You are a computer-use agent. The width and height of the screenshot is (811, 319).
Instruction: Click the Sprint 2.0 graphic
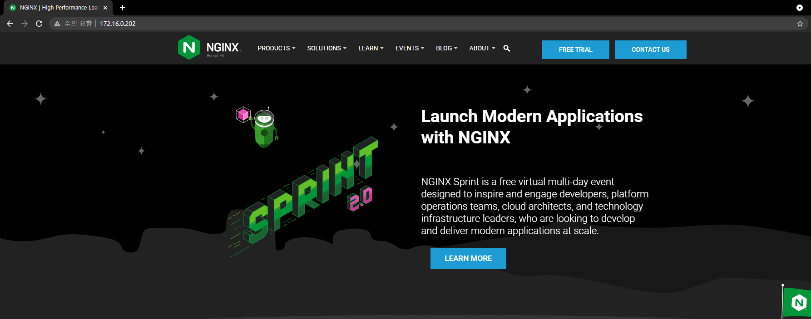tap(303, 196)
